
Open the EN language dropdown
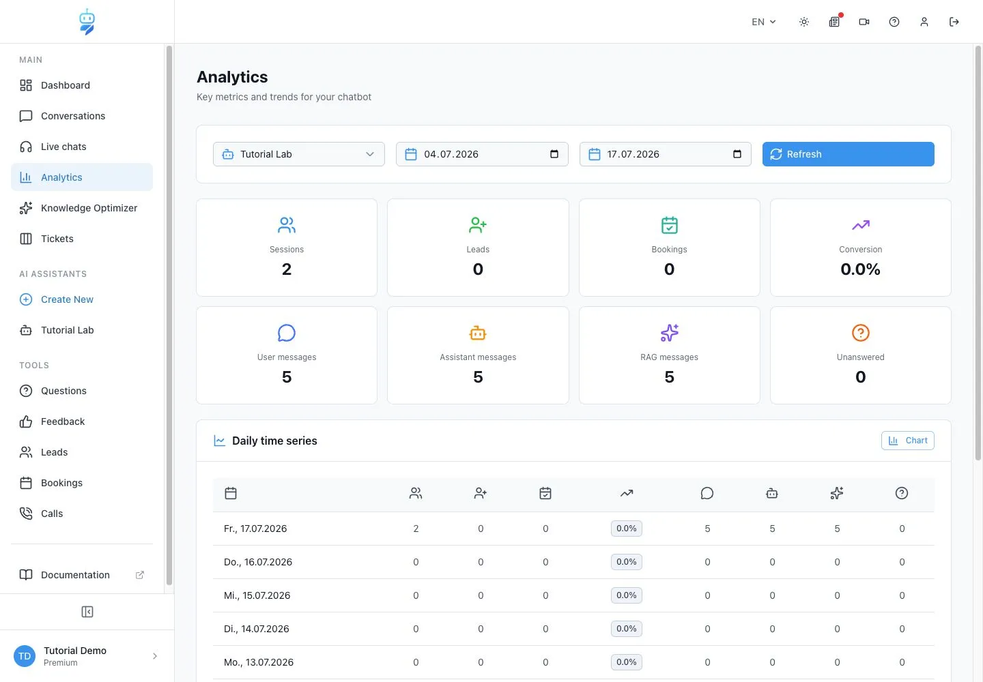pyautogui.click(x=764, y=22)
